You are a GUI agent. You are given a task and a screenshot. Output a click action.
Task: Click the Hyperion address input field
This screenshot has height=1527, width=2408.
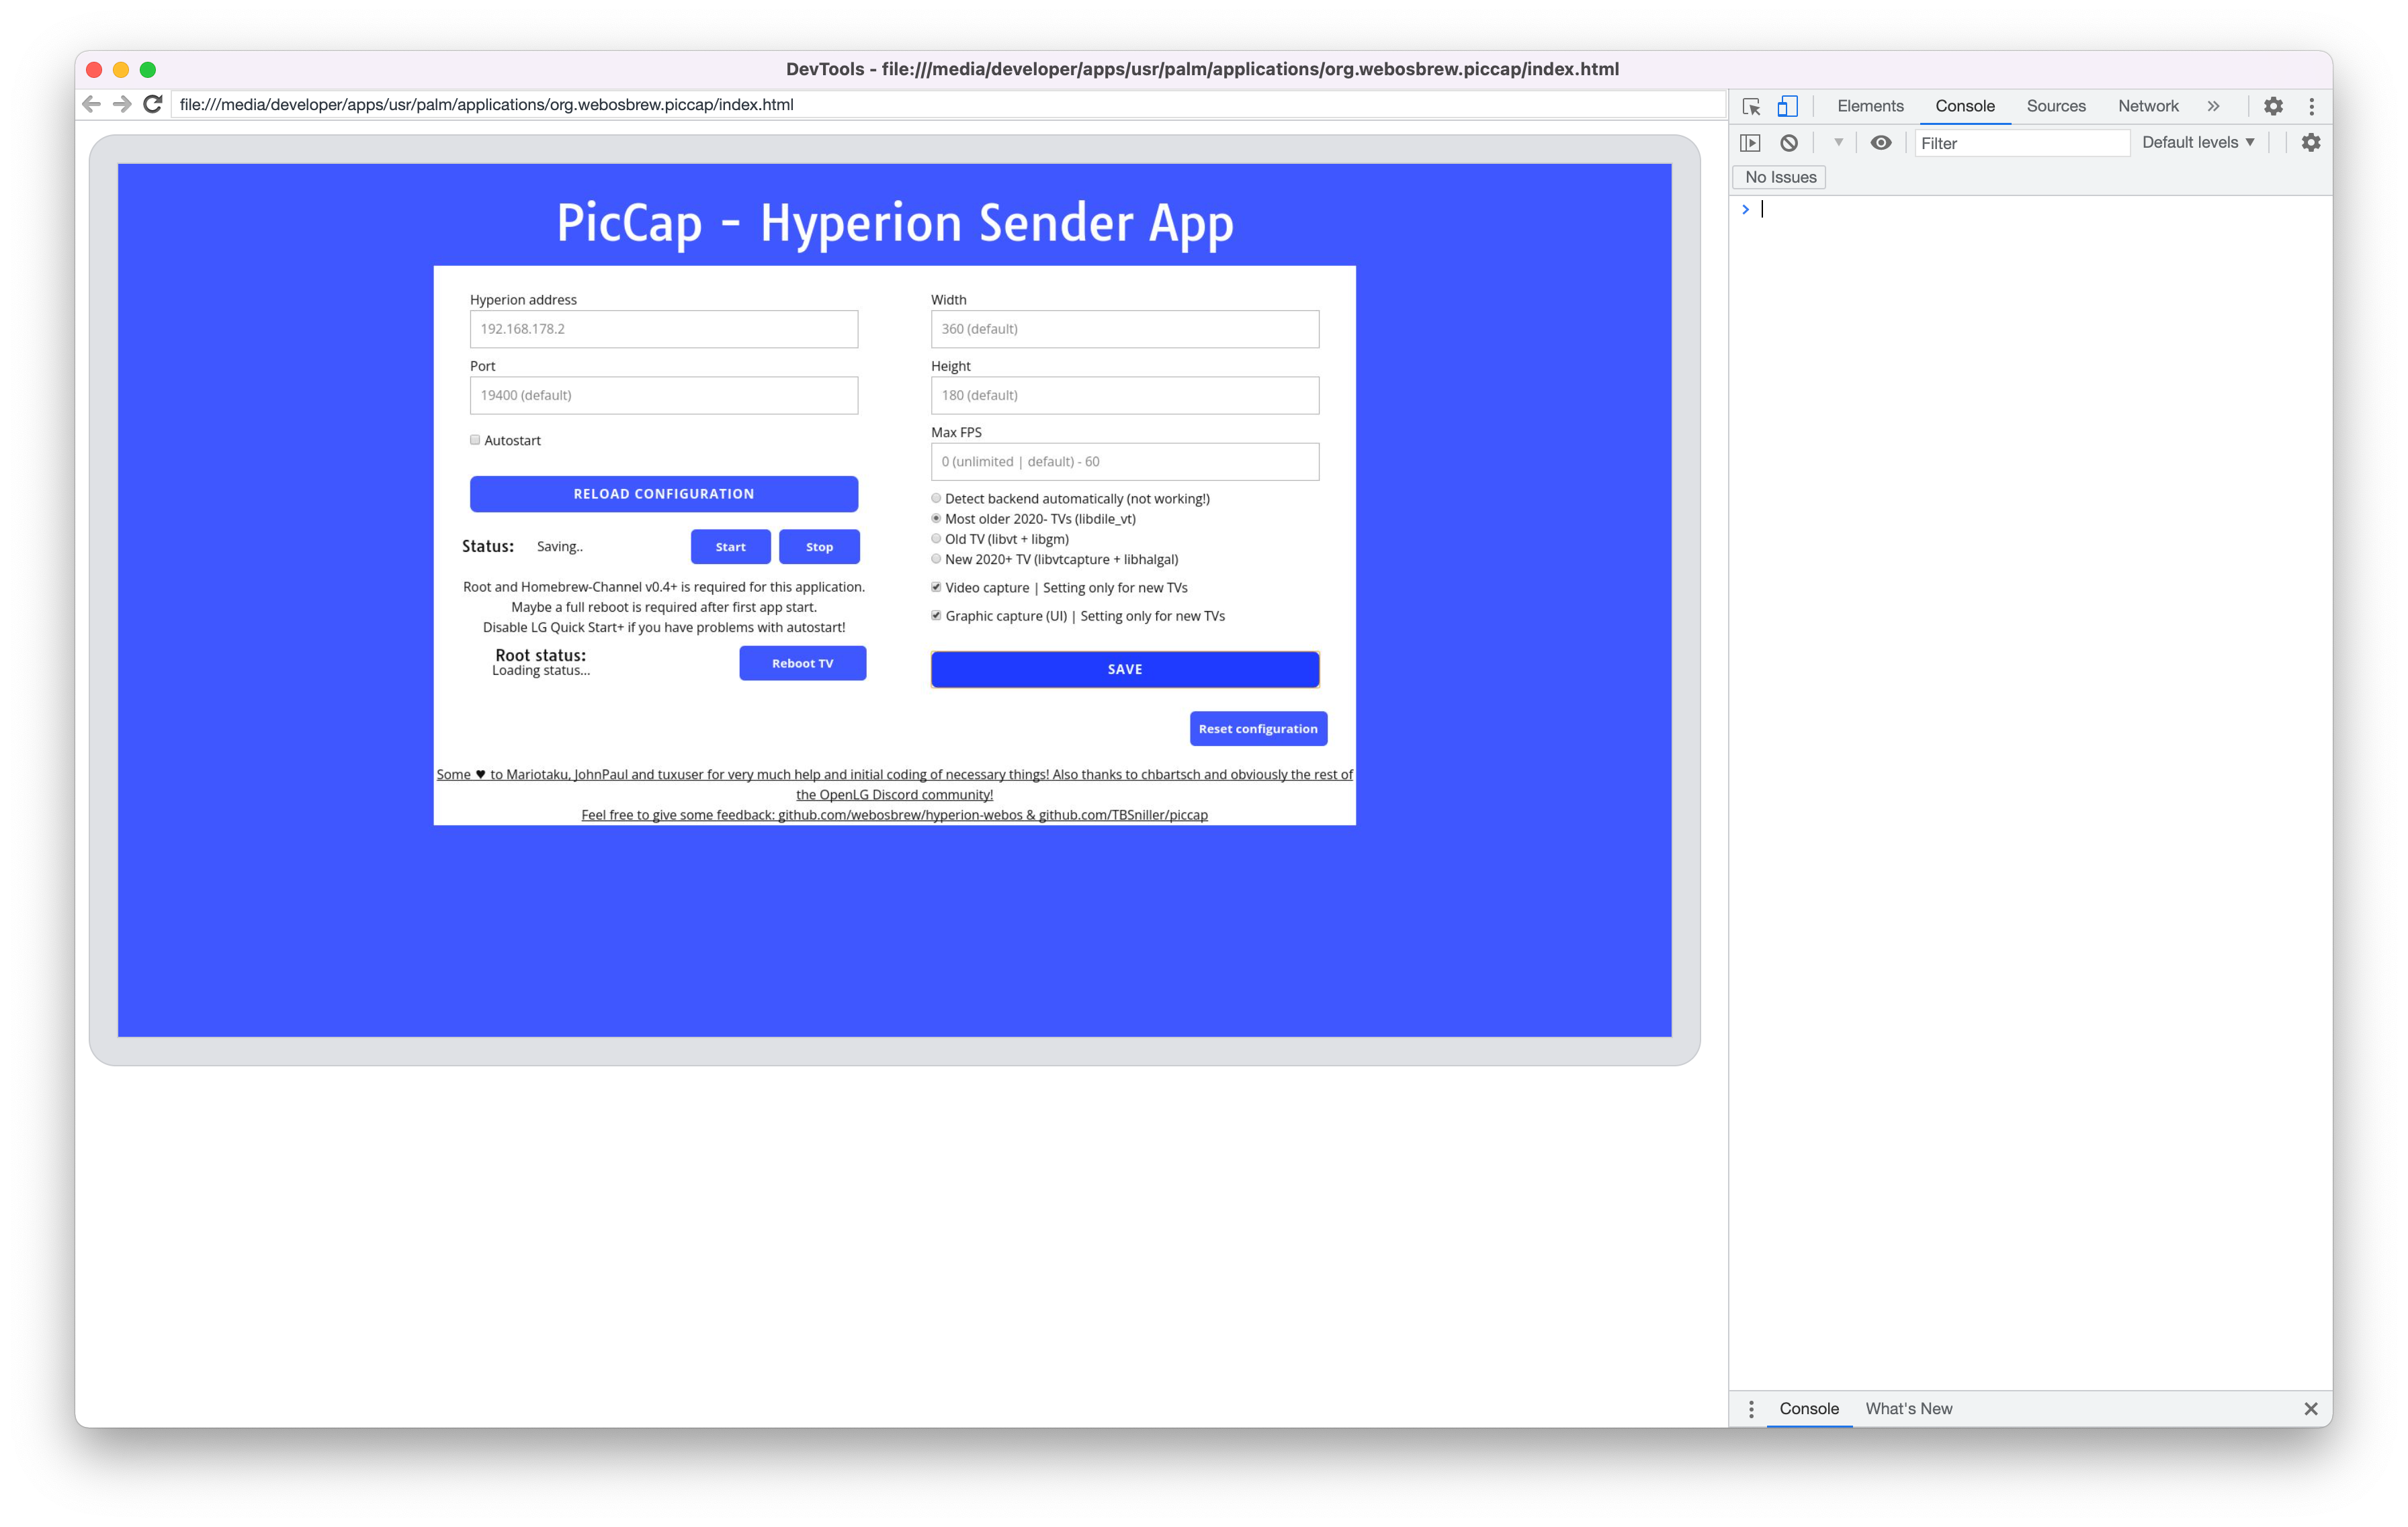tap(663, 329)
